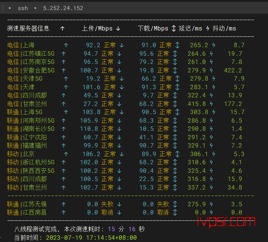Click jitter value 177.2
Image resolution: width=268 pixels, height=242 pixels.
233,104
